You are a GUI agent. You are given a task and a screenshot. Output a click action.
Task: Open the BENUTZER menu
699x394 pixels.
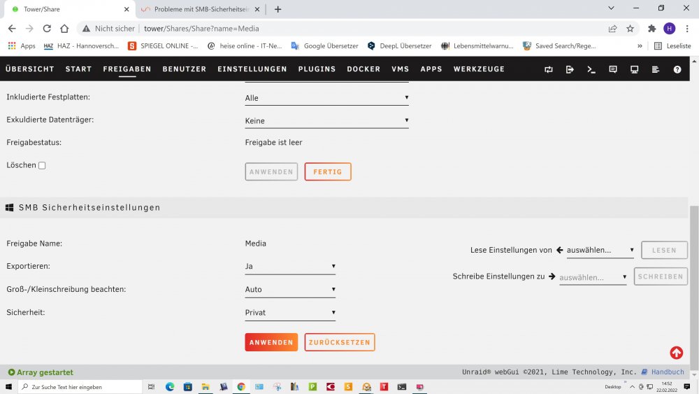184,69
